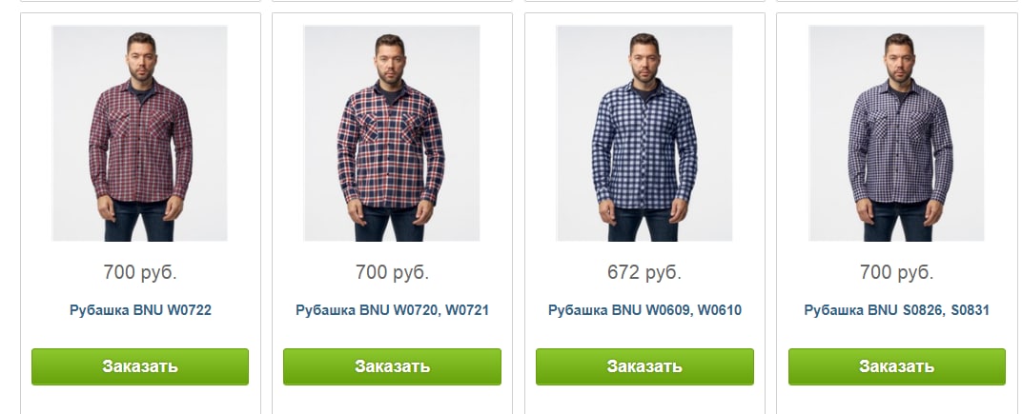This screenshot has width=1022, height=414.
Task: Open the Рубашка BNU W0722 photo
Action: tap(139, 133)
